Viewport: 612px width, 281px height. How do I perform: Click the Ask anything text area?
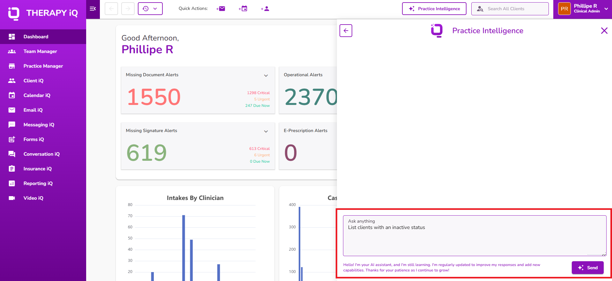click(x=474, y=236)
